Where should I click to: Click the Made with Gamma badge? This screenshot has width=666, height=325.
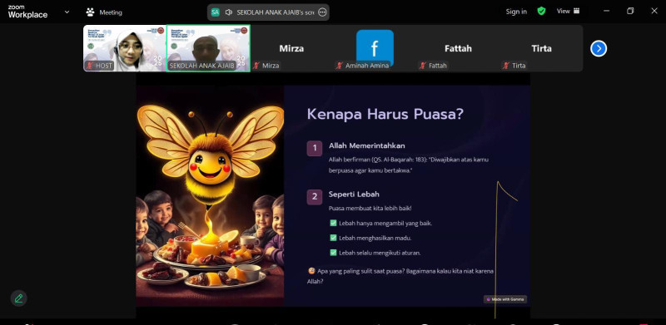click(505, 299)
